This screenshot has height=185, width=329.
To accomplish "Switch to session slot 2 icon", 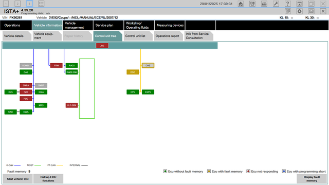I will coord(17,4).
